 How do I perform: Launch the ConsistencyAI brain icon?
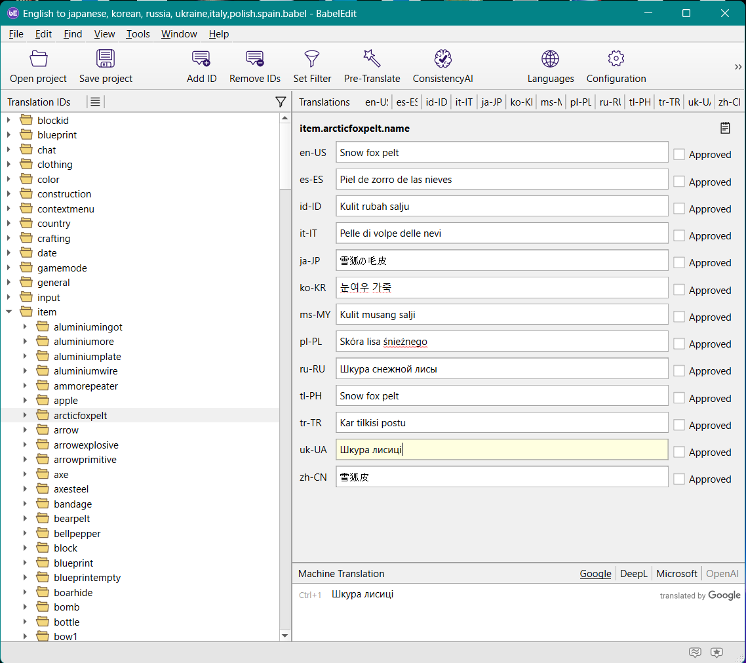(442, 59)
